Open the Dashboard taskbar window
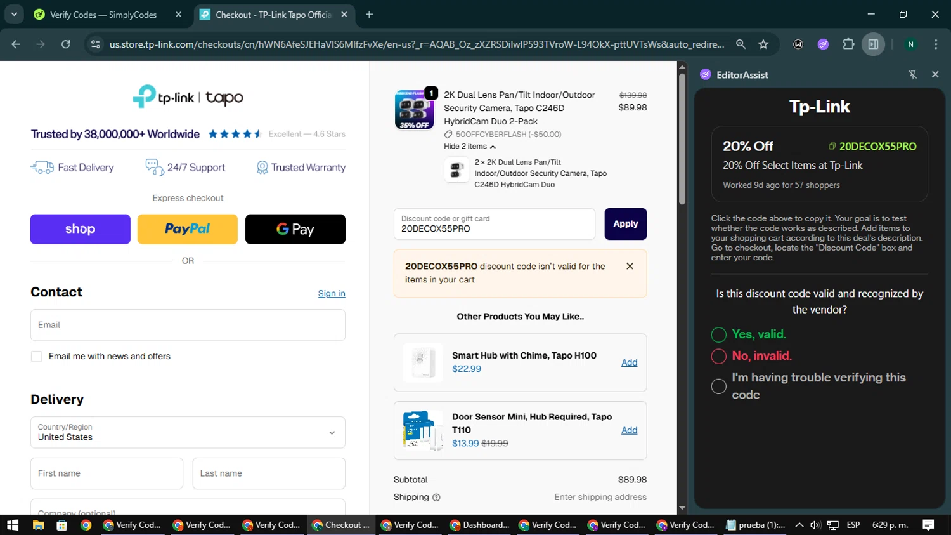Screen dimensions: 951x535 pos(480,525)
